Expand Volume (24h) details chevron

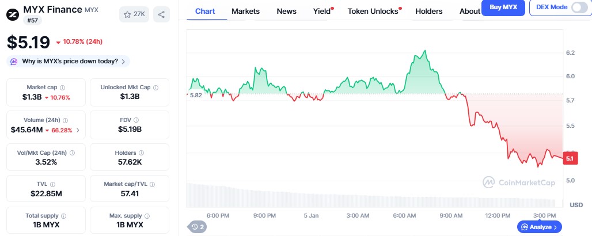(x=78, y=131)
